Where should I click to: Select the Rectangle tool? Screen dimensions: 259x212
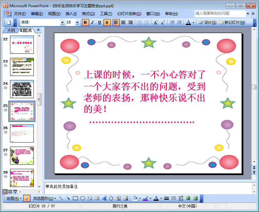(x=75, y=198)
